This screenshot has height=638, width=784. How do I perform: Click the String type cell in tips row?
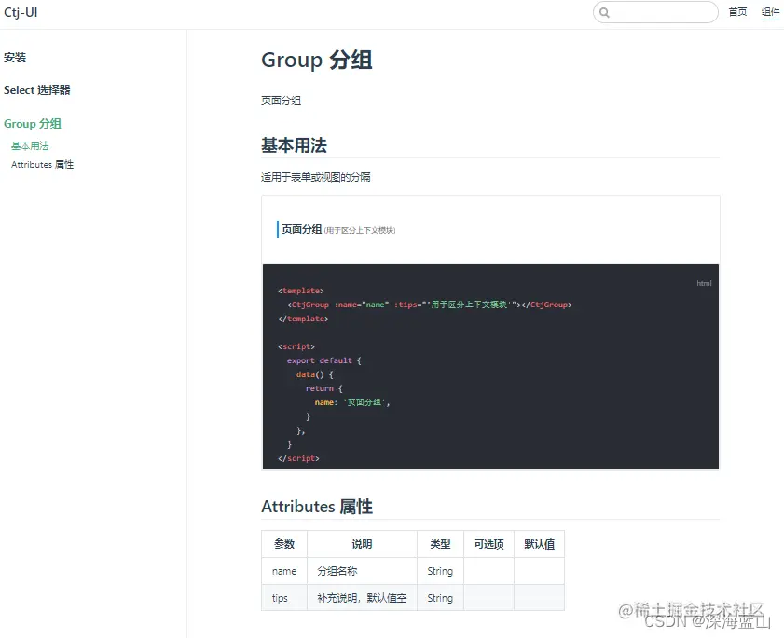pos(441,598)
